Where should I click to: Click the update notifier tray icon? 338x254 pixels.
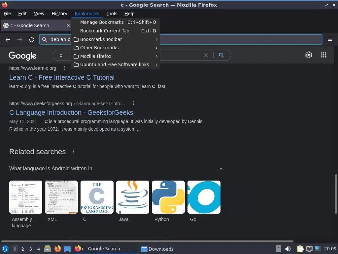click(318, 248)
